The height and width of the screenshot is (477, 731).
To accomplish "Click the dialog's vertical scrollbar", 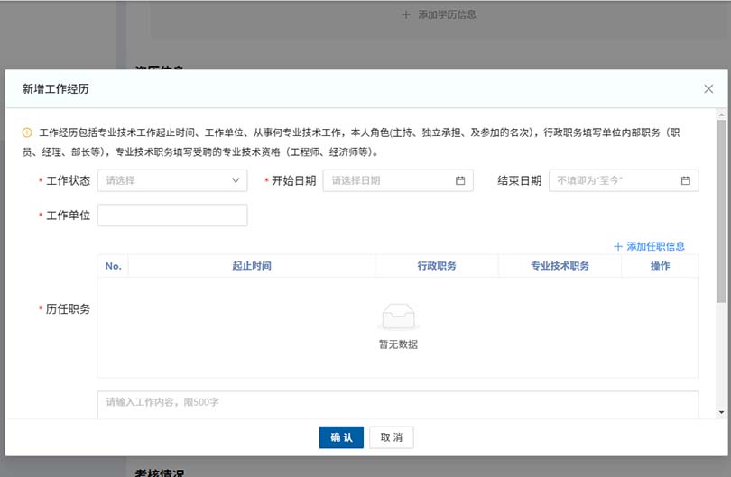I will point(721,207).
